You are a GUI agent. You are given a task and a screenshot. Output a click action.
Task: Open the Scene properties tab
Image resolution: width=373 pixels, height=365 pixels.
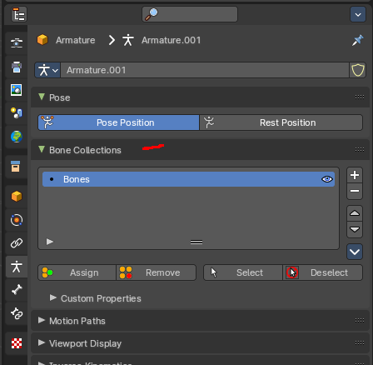(17, 113)
